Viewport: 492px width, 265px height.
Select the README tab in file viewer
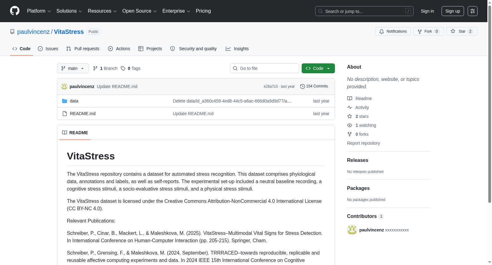[75, 133]
